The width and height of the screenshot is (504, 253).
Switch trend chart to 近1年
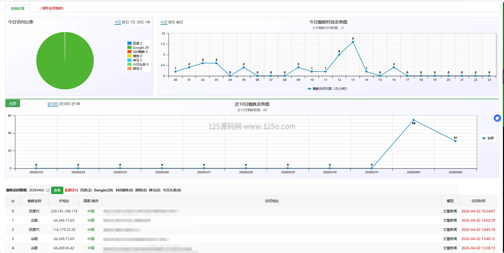pyautogui.click(x=76, y=104)
